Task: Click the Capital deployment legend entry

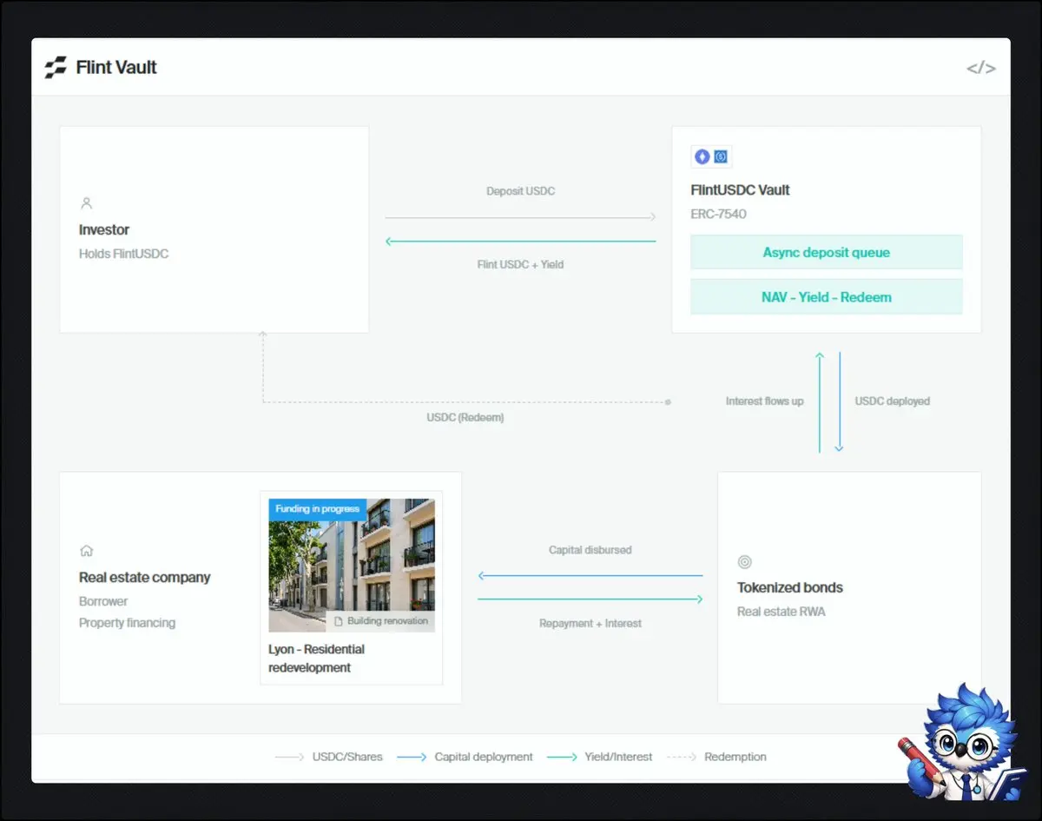Action: click(x=465, y=758)
